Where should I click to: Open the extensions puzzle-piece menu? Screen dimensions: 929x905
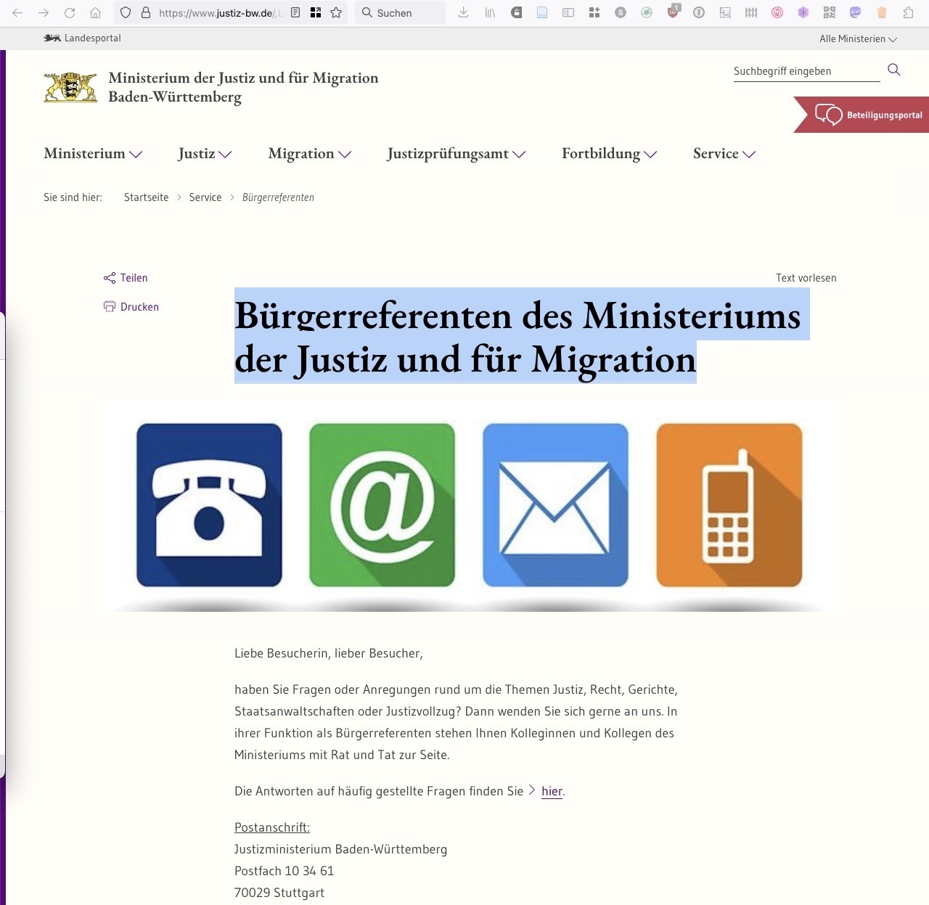[x=908, y=12]
